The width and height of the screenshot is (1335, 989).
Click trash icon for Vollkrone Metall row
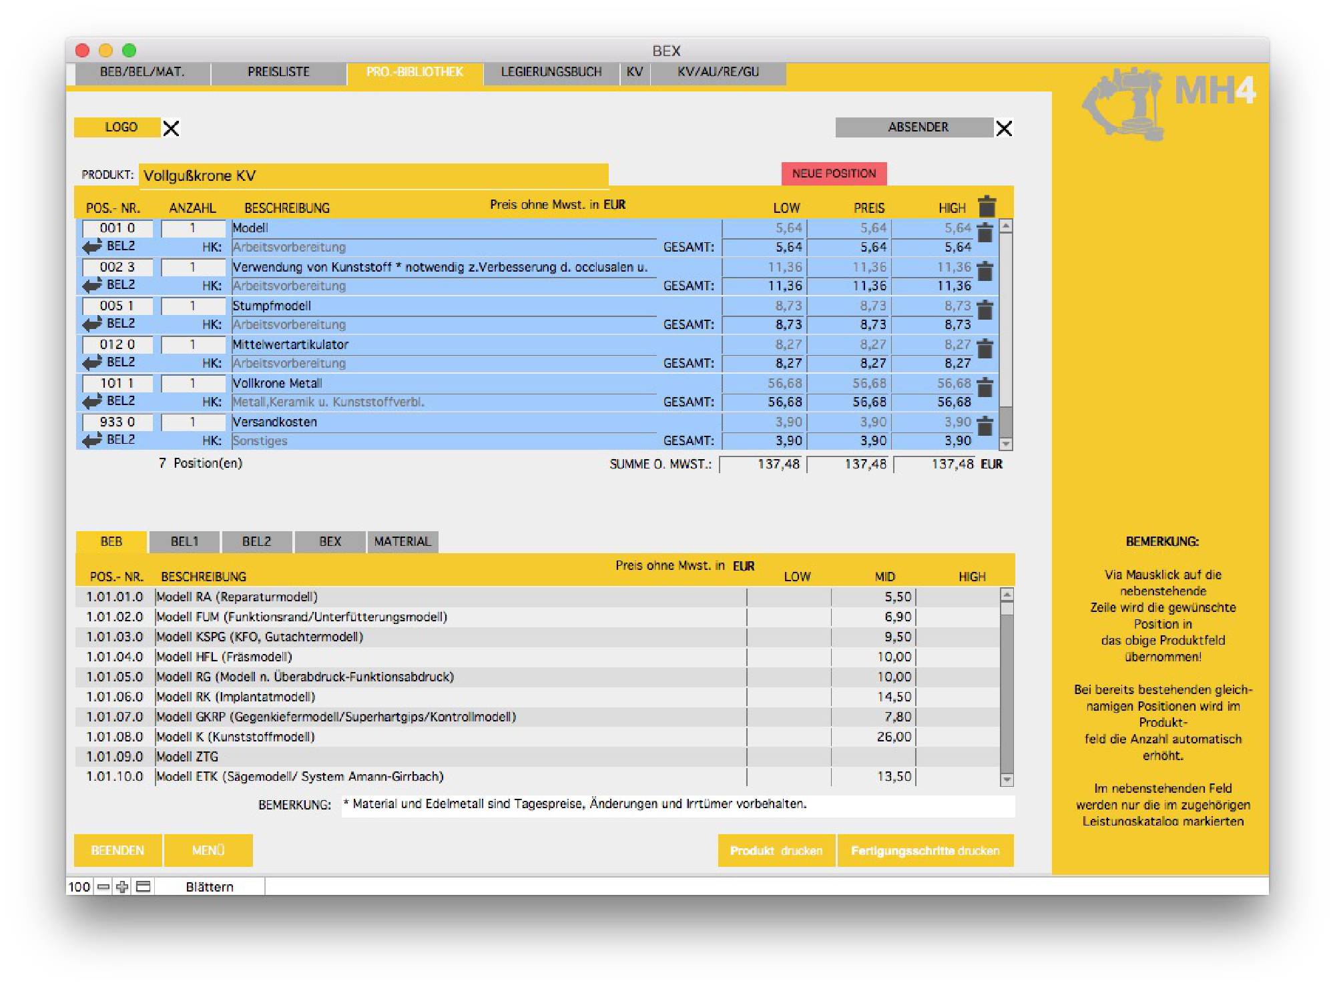pyautogui.click(x=985, y=388)
